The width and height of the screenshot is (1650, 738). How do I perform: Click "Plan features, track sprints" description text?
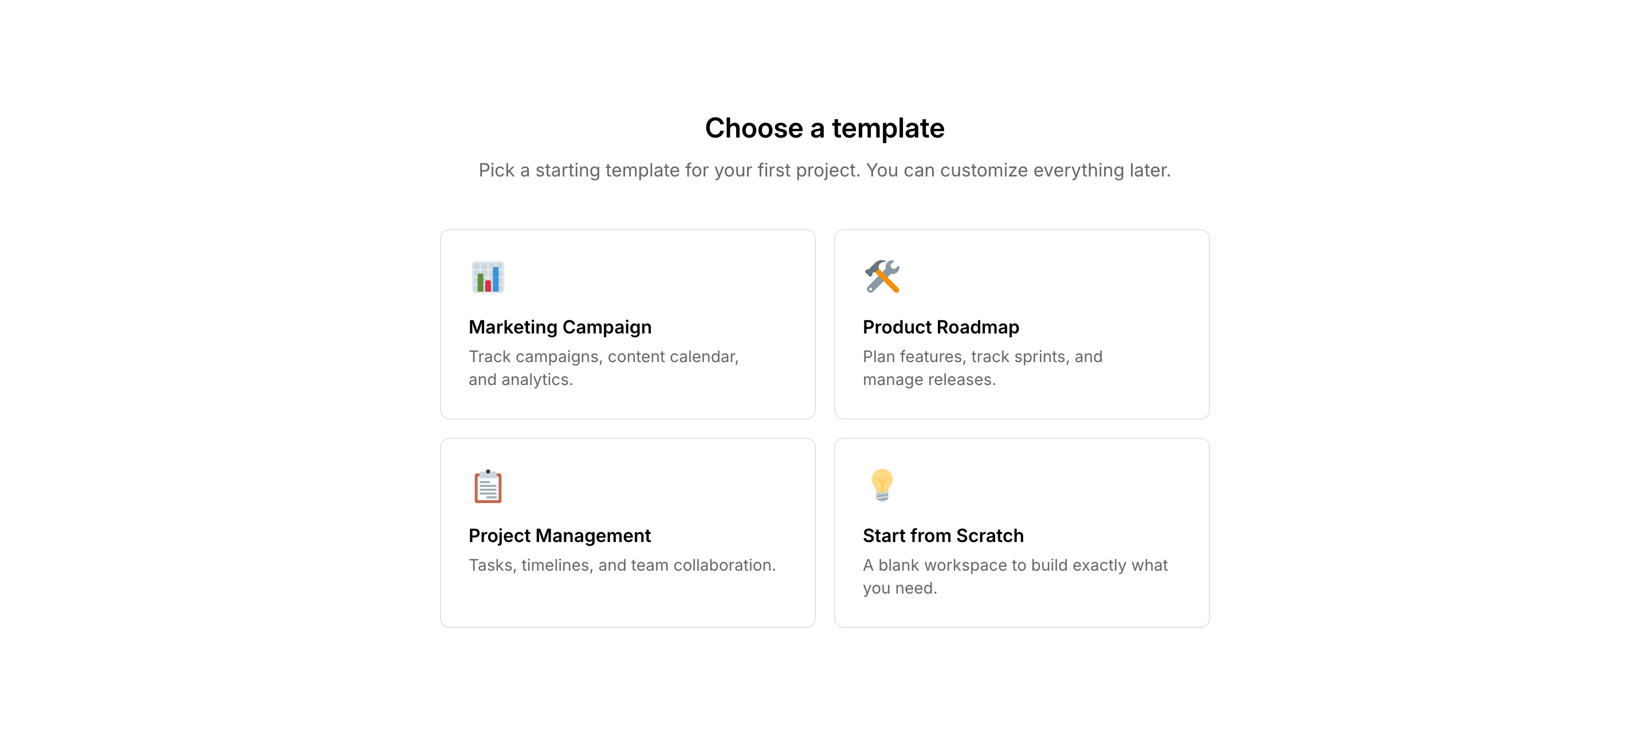pos(982,357)
